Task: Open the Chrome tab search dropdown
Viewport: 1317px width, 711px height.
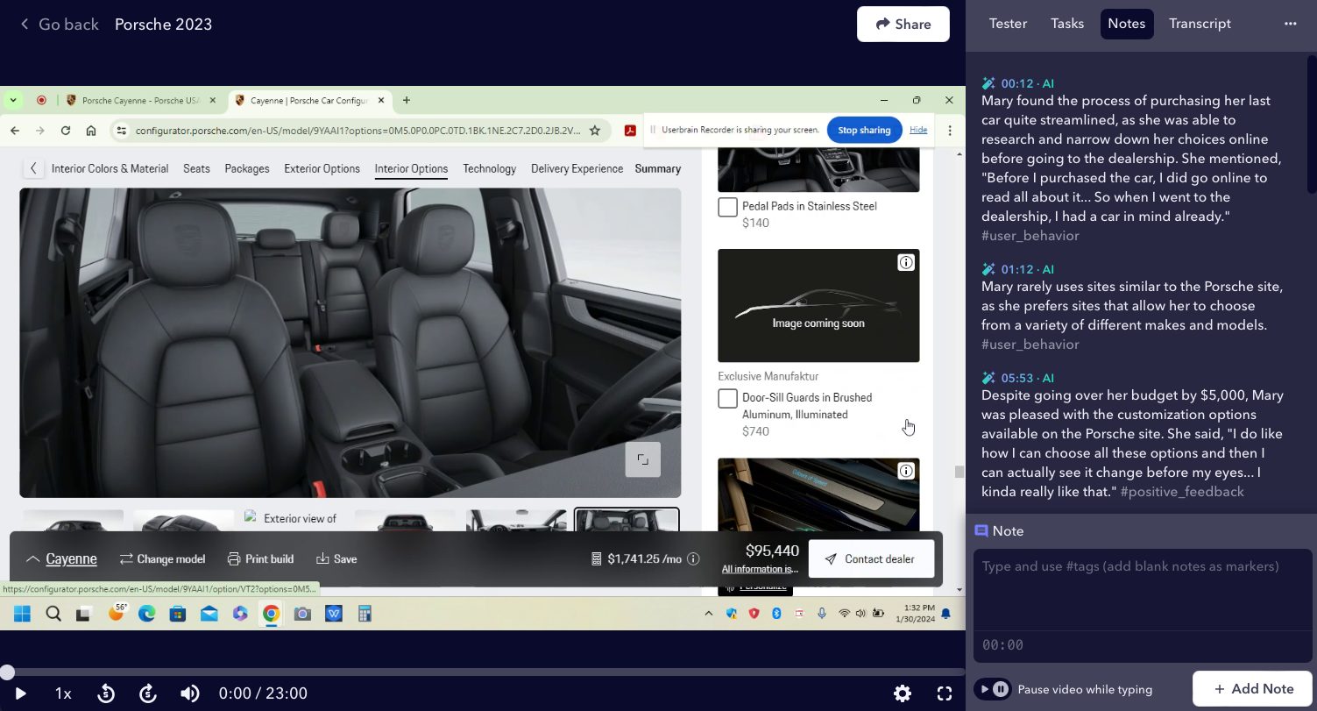Action: (12, 100)
